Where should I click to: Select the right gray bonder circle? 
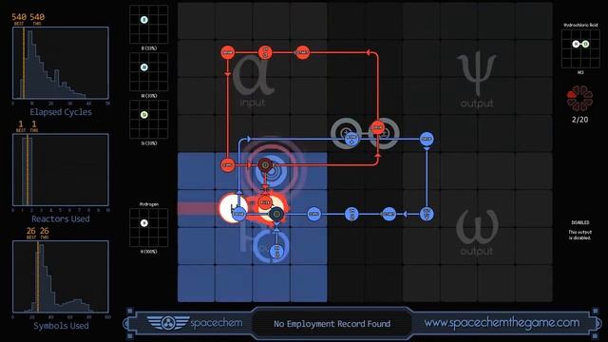[384, 133]
